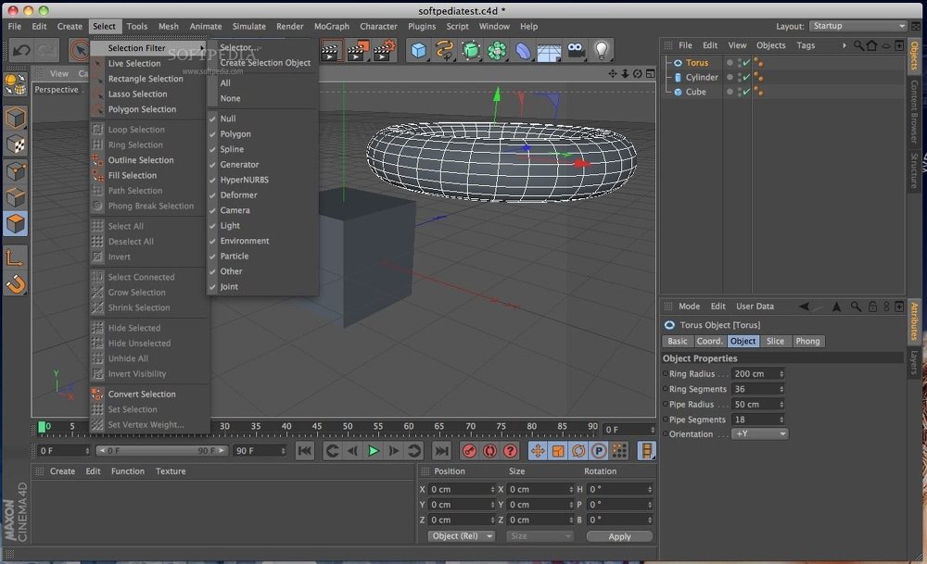The image size is (927, 564).
Task: Choose Live Selection from Select menu
Action: click(x=133, y=63)
